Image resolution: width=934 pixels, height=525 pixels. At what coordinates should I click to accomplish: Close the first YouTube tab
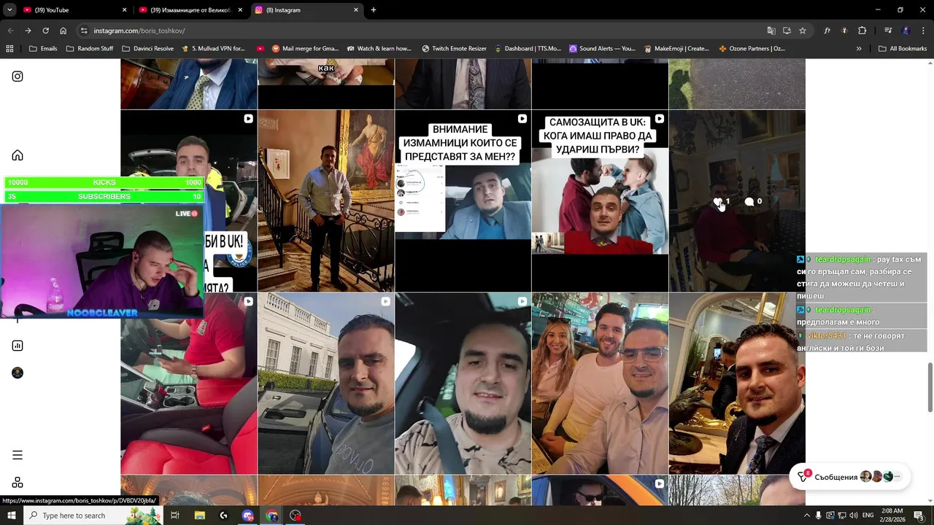click(124, 10)
